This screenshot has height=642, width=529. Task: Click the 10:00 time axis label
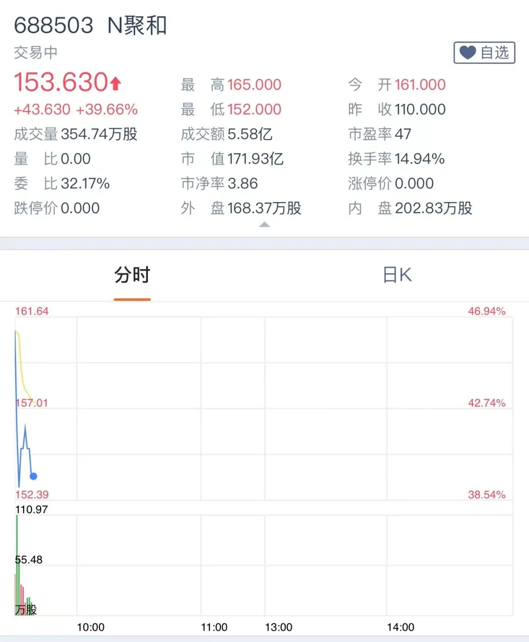pyautogui.click(x=91, y=627)
